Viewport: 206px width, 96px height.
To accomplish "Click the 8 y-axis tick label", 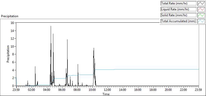I will point(13,54).
